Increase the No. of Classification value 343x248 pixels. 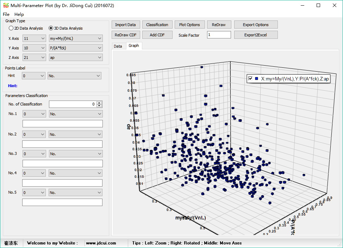click(x=99, y=103)
